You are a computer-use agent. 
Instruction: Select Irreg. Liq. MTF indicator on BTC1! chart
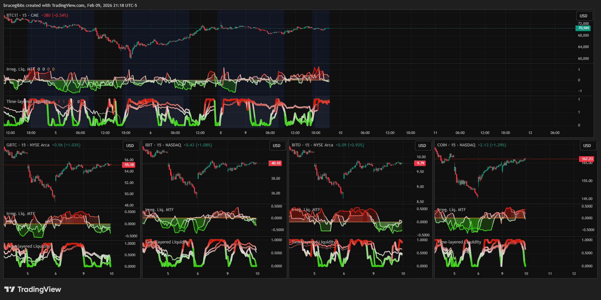pos(21,69)
